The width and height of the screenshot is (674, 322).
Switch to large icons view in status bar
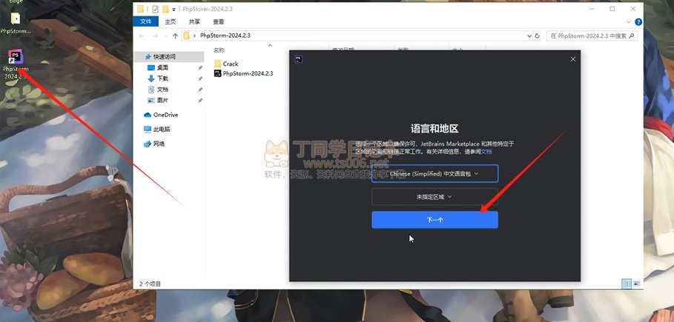pos(637,284)
